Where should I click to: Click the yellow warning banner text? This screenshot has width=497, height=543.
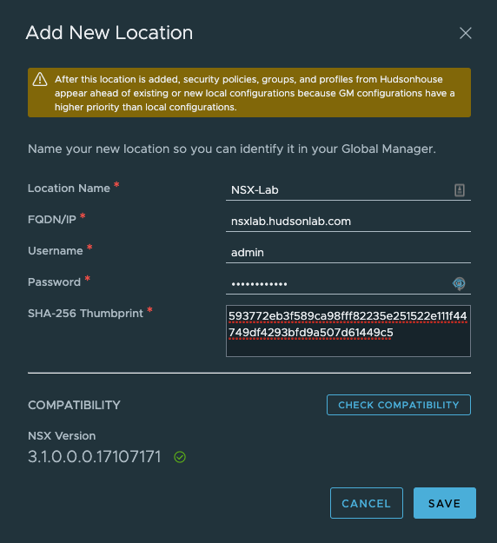click(x=255, y=93)
